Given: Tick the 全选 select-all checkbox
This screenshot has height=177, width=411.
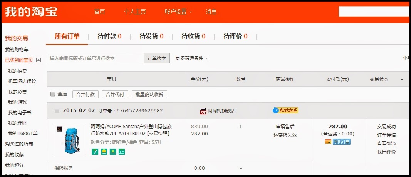Looking at the screenshot, I should point(53,94).
